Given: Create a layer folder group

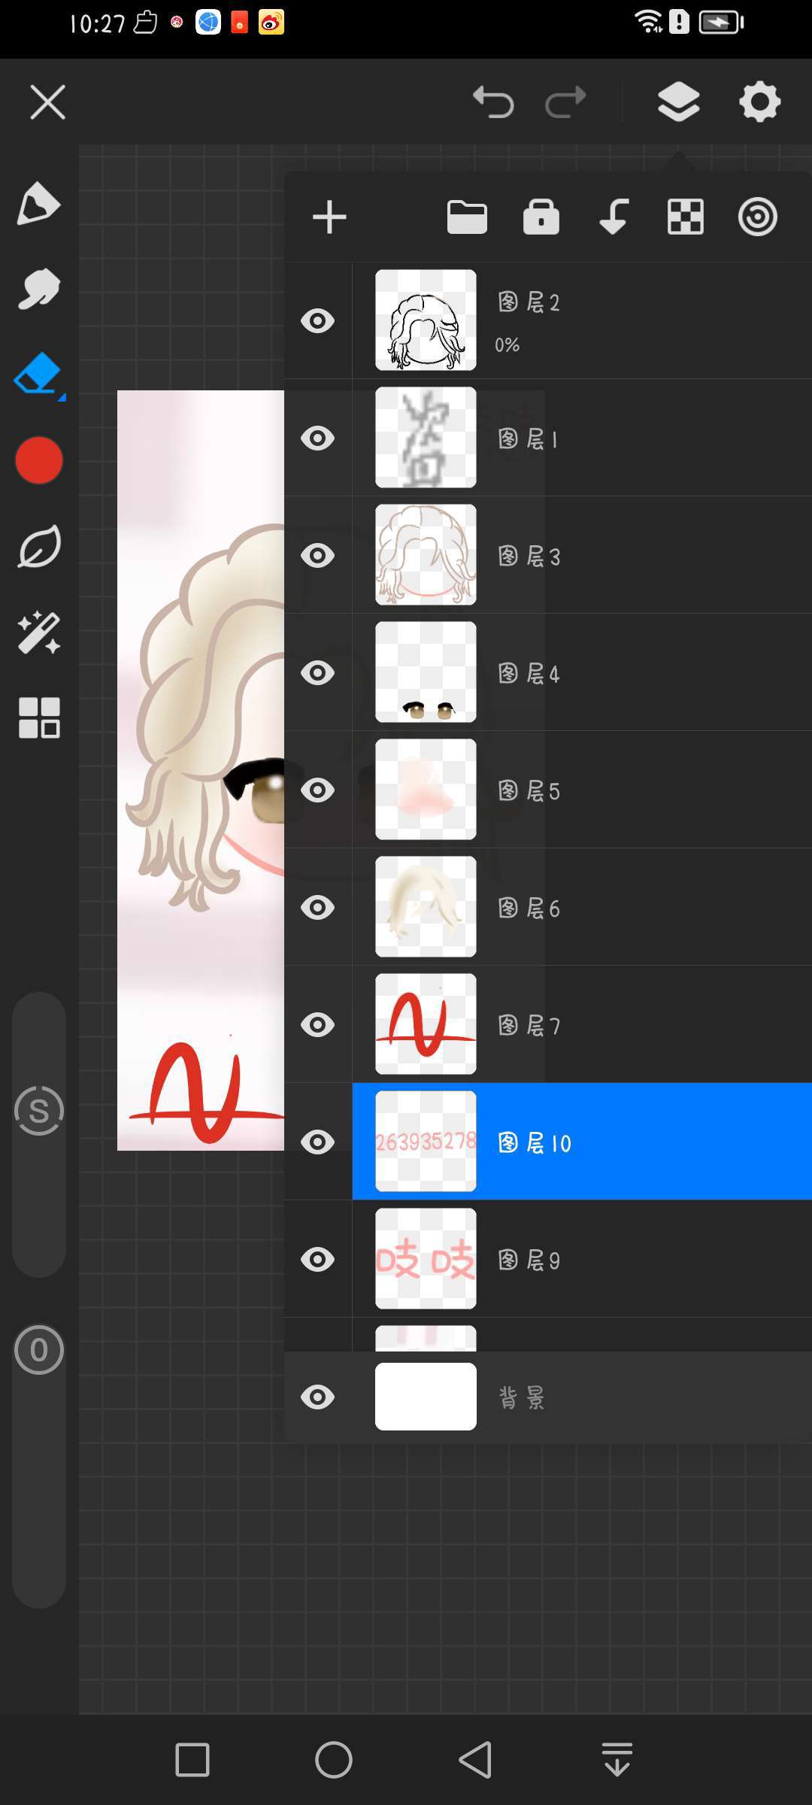Looking at the screenshot, I should point(467,217).
